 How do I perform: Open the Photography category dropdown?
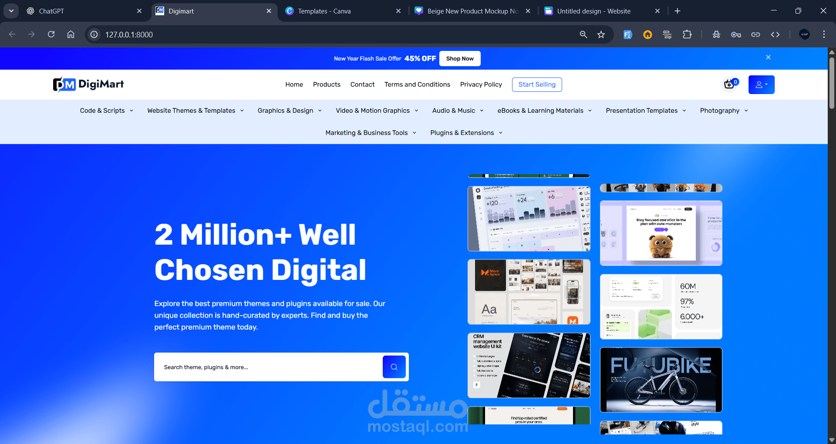723,111
